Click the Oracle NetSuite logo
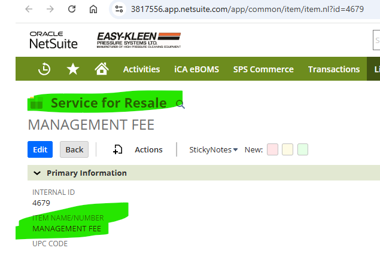 (53, 40)
